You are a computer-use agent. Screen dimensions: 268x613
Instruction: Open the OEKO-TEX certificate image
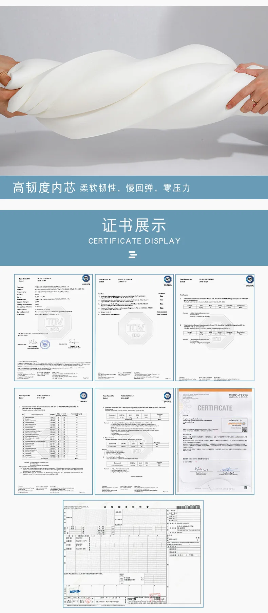(x=215, y=441)
